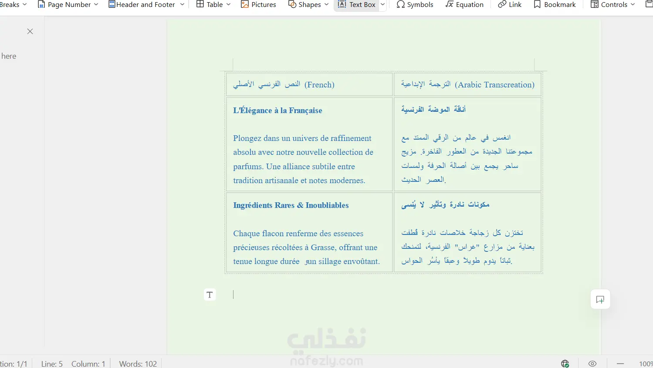The width and height of the screenshot is (653, 368).
Task: Add a Bookmark
Action: [555, 4]
